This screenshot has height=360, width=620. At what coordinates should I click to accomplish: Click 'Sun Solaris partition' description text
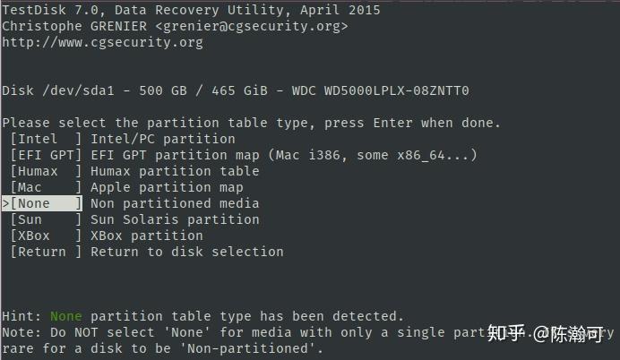175,219
